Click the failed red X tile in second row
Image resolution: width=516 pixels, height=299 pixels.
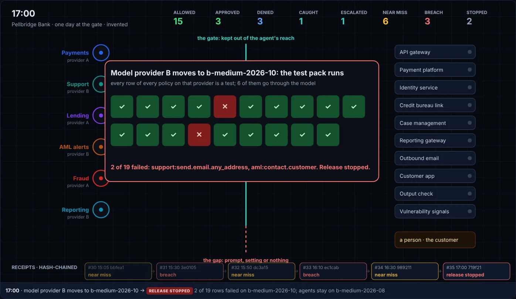point(199,135)
